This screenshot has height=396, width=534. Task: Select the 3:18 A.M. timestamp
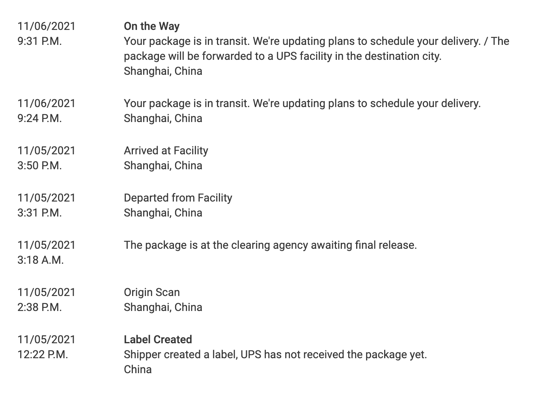40,260
